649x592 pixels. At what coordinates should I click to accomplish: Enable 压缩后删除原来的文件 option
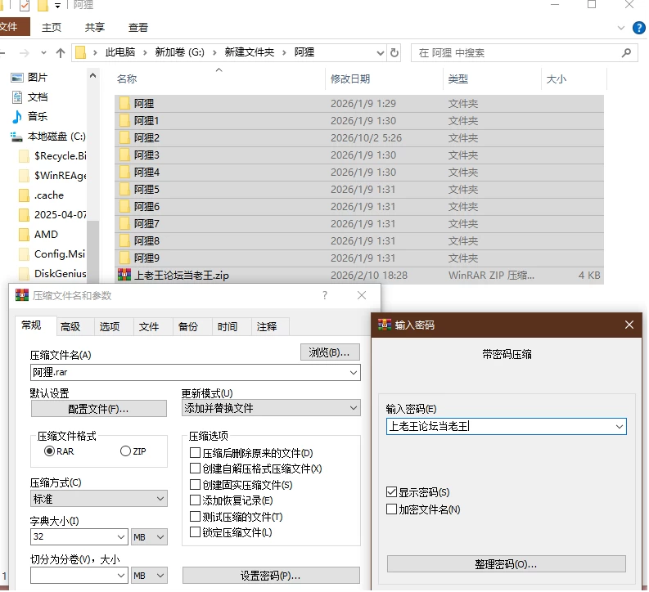pyautogui.click(x=195, y=453)
